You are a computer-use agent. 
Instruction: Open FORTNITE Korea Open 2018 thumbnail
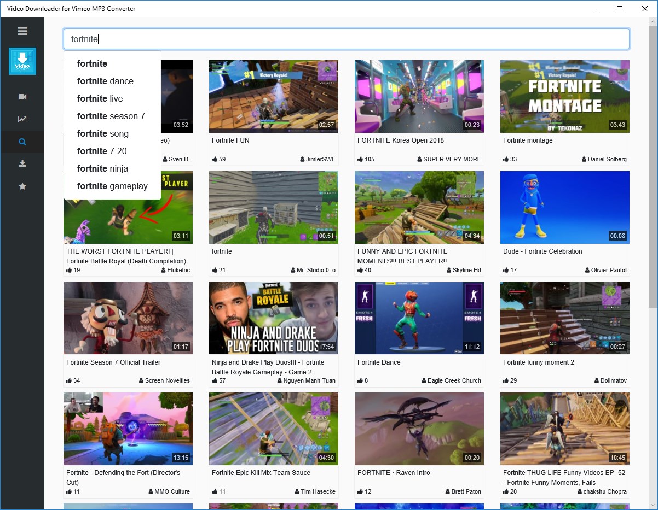(419, 96)
